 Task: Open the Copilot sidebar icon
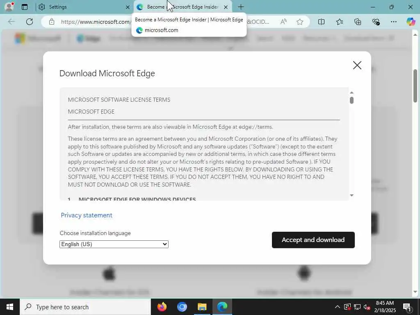tap(411, 22)
